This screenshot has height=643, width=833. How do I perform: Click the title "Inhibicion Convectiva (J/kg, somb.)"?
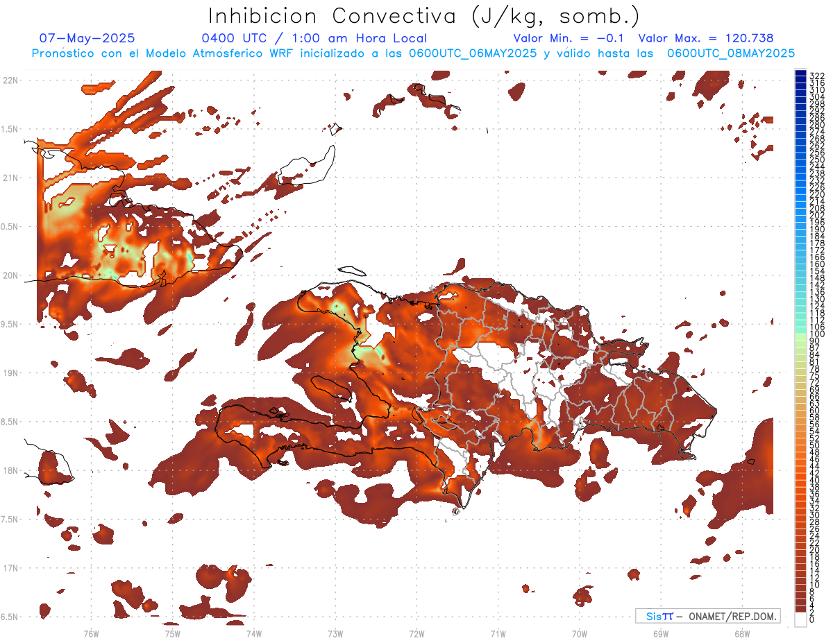coord(424,16)
